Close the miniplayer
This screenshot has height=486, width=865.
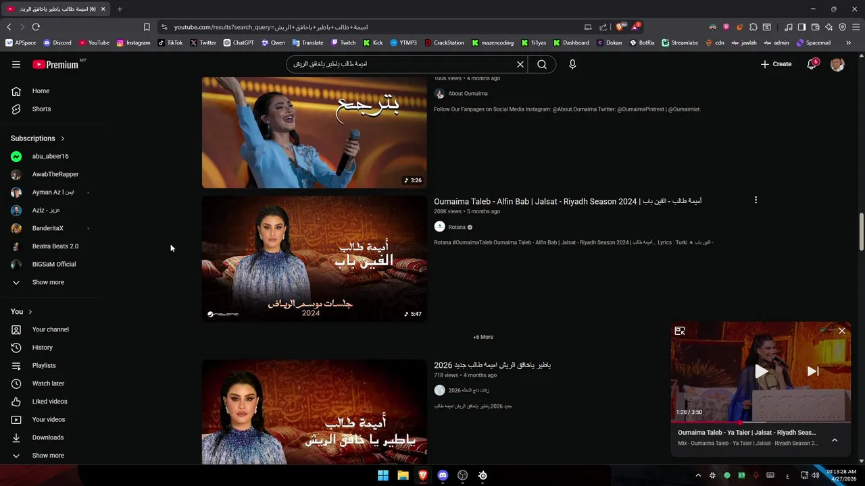tap(842, 331)
